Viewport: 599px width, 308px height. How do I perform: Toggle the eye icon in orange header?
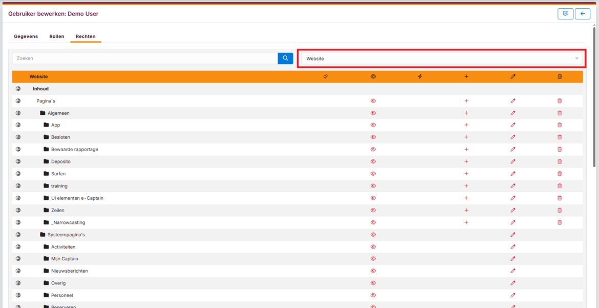click(x=373, y=76)
